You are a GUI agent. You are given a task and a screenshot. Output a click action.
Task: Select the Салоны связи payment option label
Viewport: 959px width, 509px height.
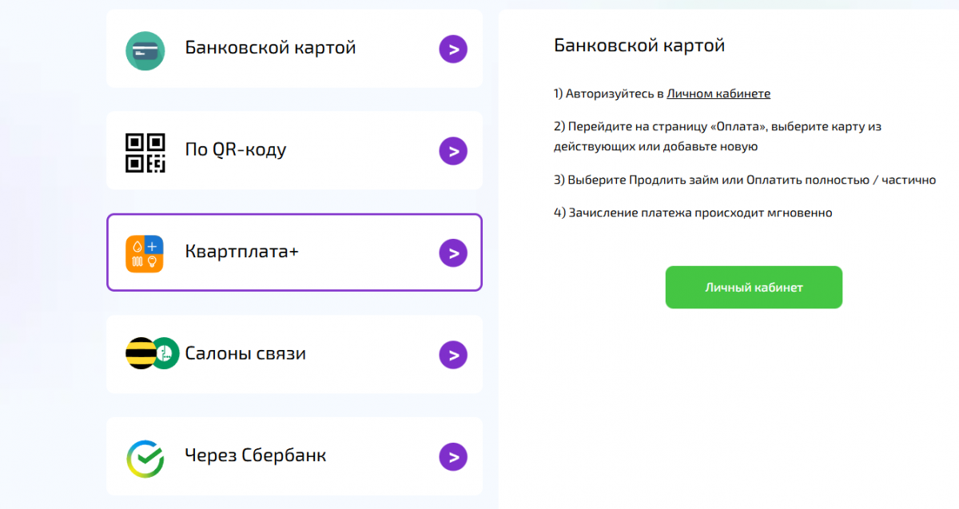tap(245, 353)
